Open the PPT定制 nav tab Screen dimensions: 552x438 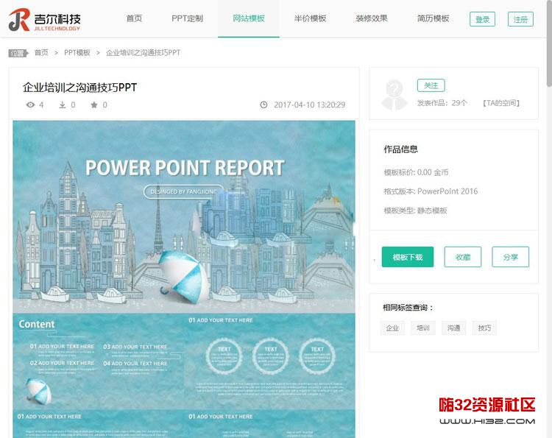(187, 18)
